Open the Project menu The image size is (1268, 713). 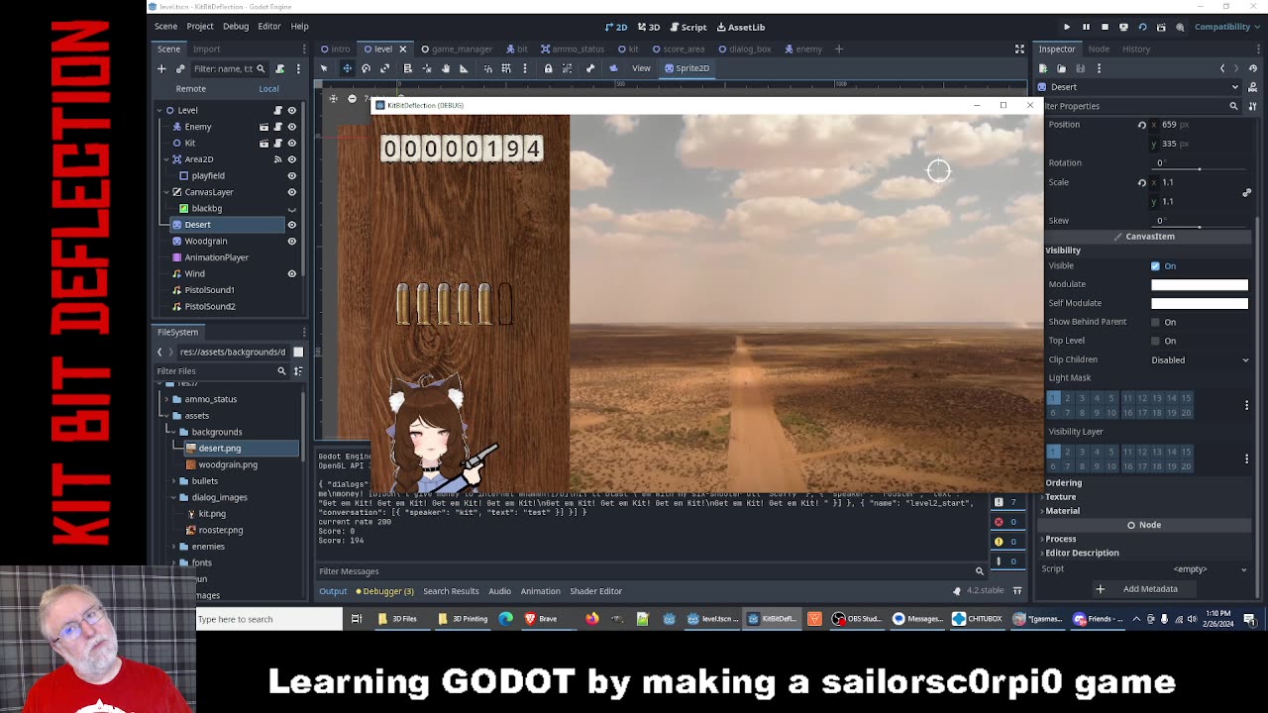pos(200,27)
